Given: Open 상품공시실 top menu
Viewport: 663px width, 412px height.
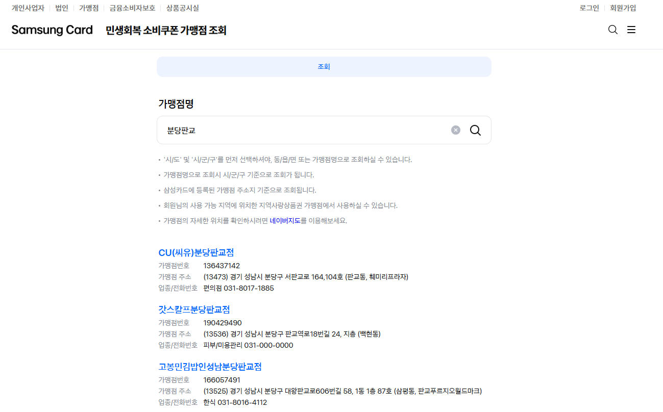Looking at the screenshot, I should (x=183, y=8).
